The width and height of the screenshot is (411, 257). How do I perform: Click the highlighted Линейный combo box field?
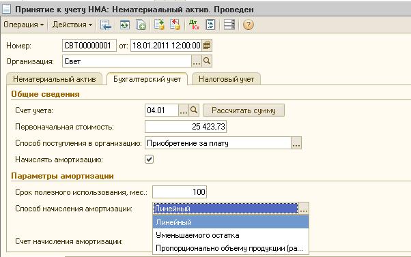pyautogui.click(x=225, y=209)
